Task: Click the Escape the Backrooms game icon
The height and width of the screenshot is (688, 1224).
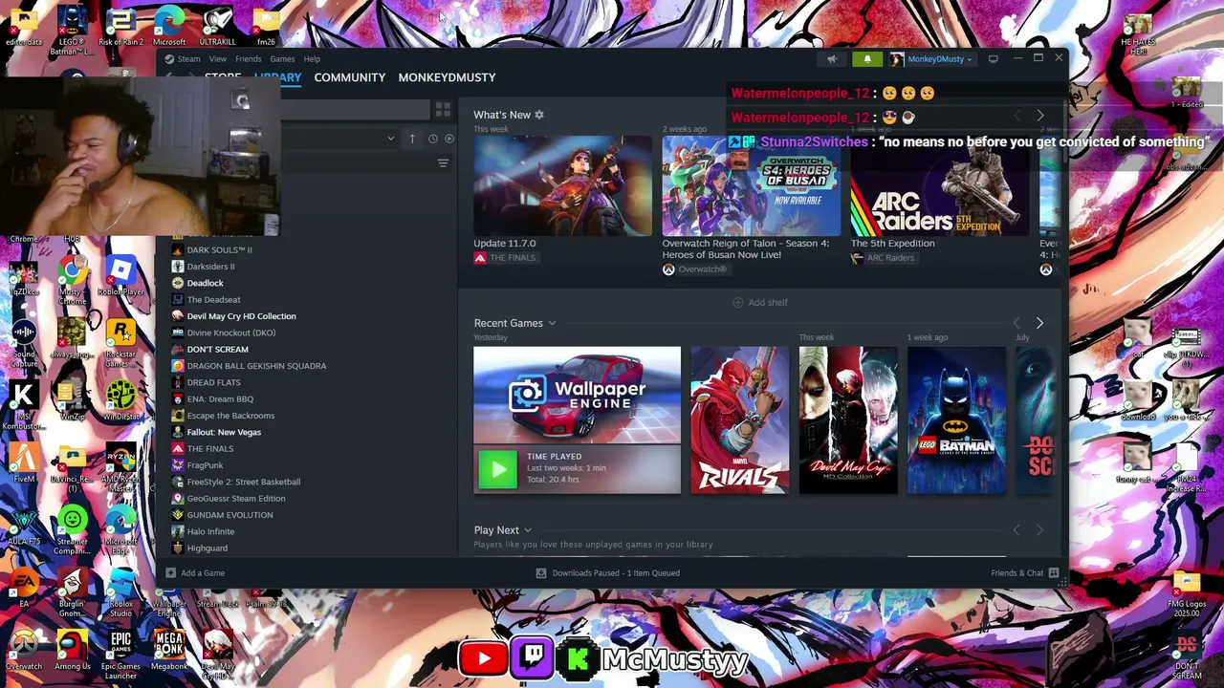Action: [x=178, y=416]
